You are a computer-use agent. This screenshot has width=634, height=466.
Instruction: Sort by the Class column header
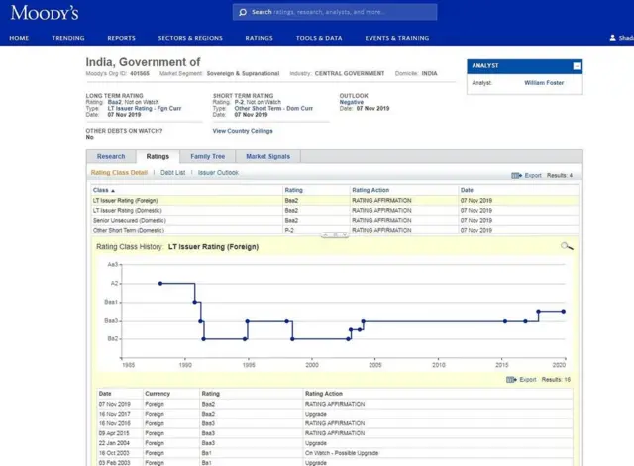pos(101,189)
